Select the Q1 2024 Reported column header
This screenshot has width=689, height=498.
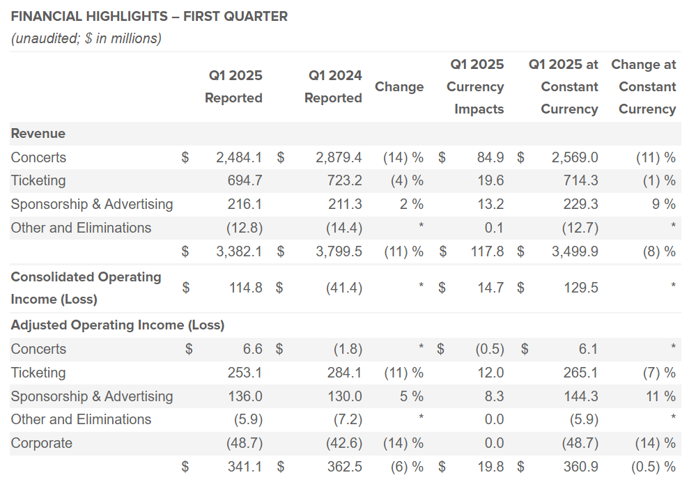tap(333, 87)
